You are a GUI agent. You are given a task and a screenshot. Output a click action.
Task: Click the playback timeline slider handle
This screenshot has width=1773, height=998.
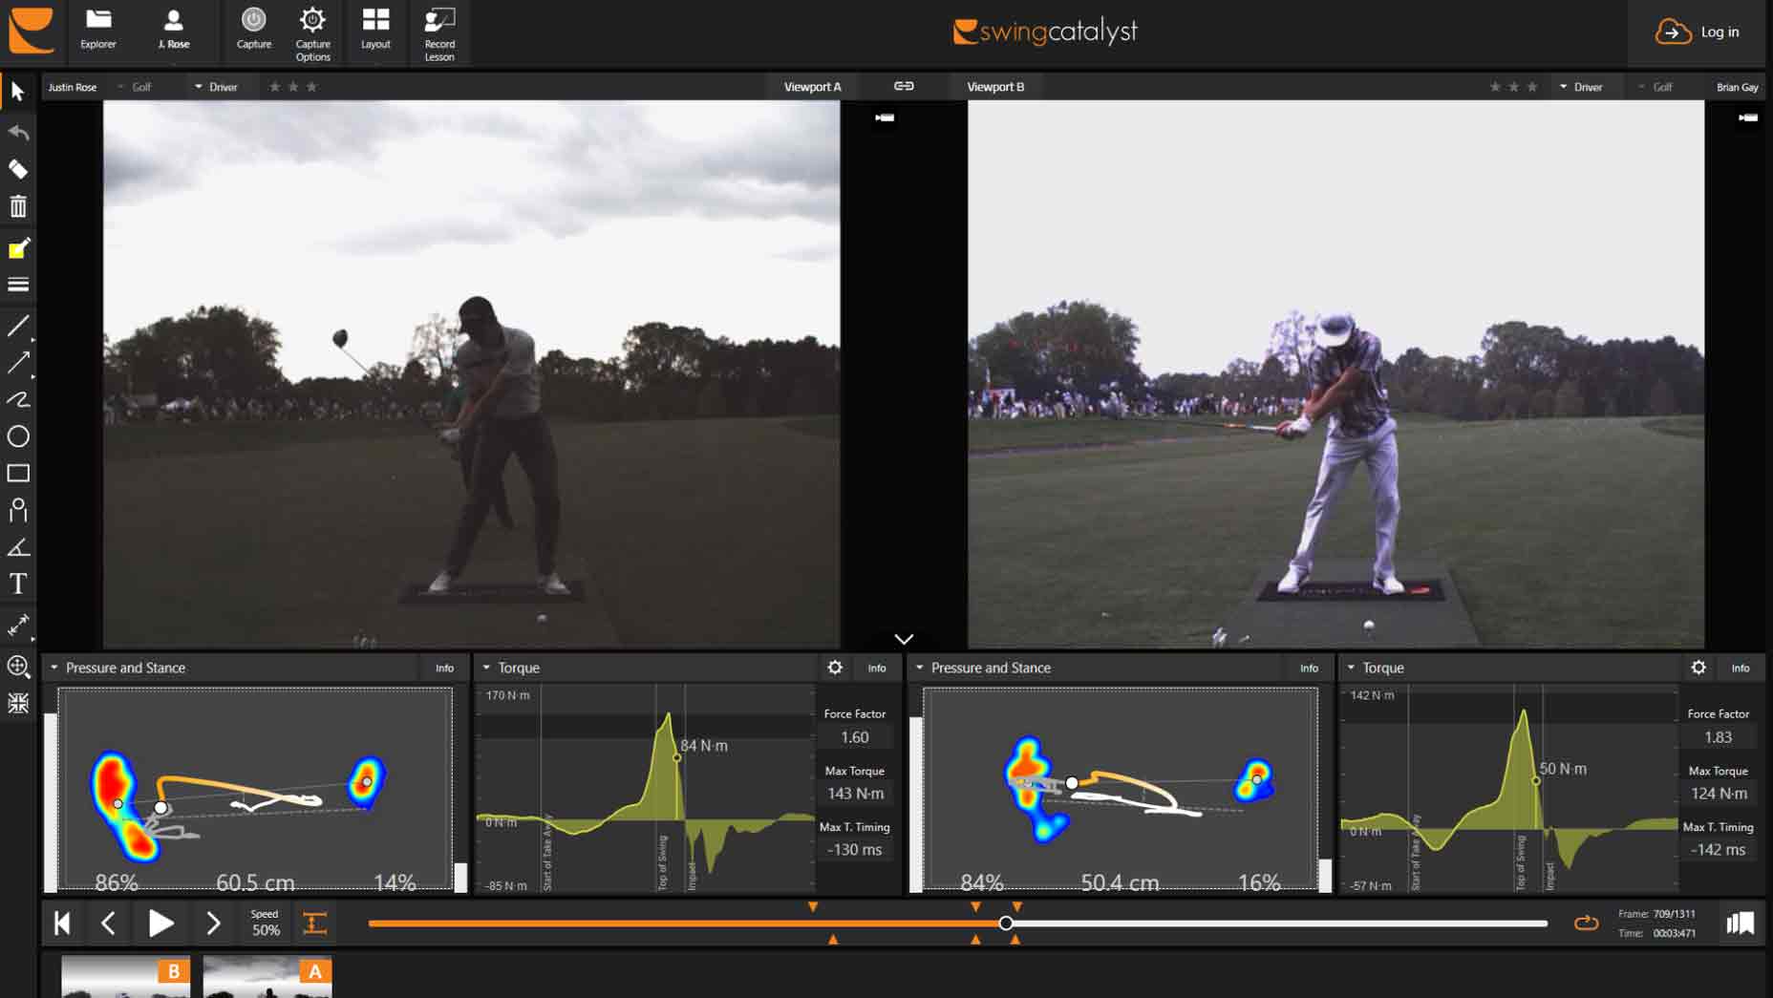click(1006, 923)
